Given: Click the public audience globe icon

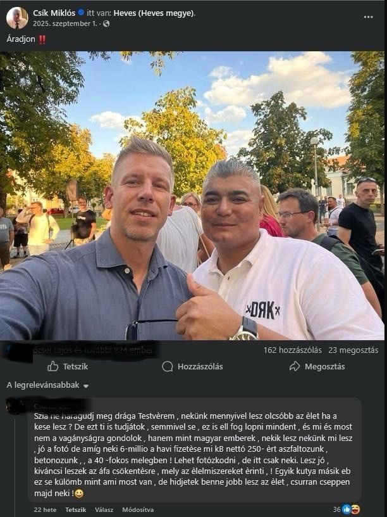Looking at the screenshot, I should (x=106, y=23).
